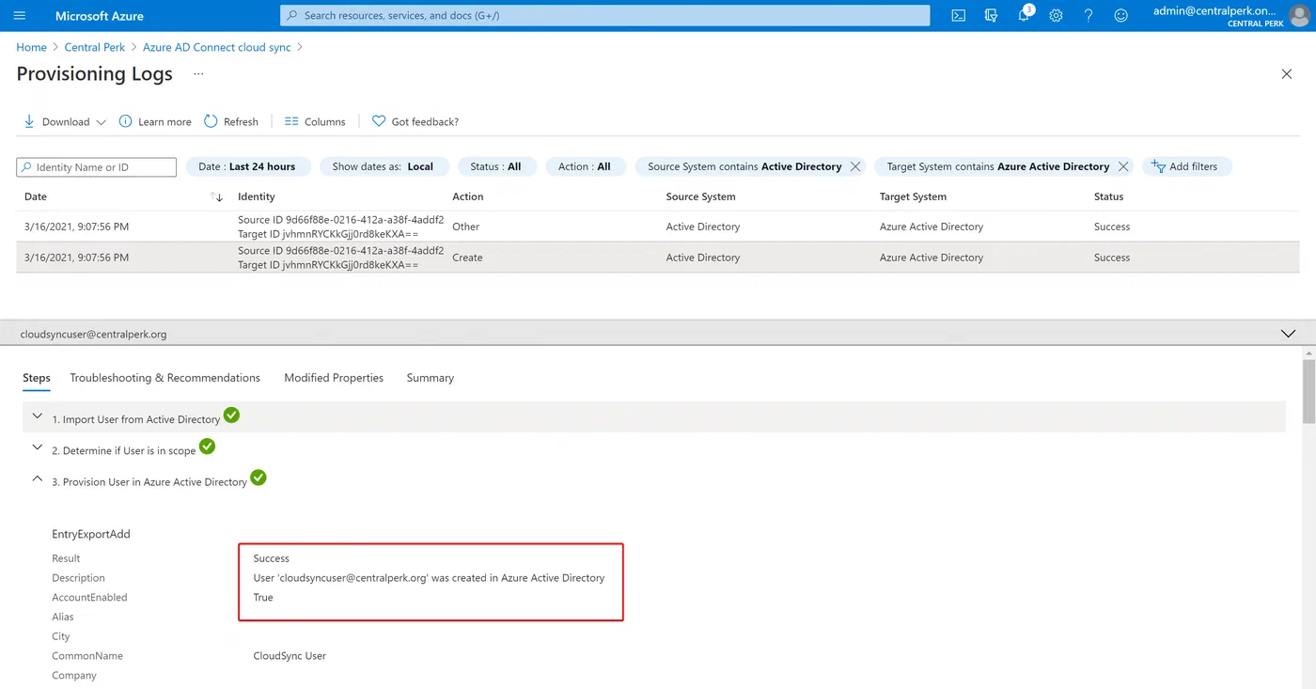
Task: Remove the Source System Active Directory filter
Action: pos(855,166)
